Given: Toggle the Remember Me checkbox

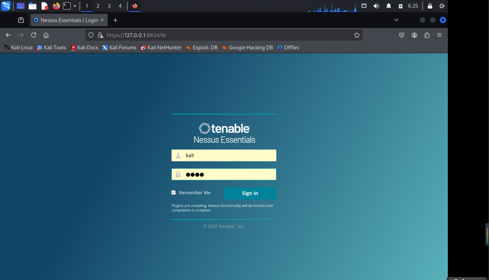Looking at the screenshot, I should coord(173,193).
